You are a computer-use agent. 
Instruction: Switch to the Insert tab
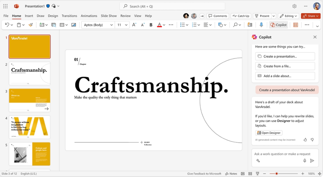[29, 16]
